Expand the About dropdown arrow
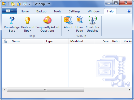The image size is (134, 100). [x=68, y=31]
